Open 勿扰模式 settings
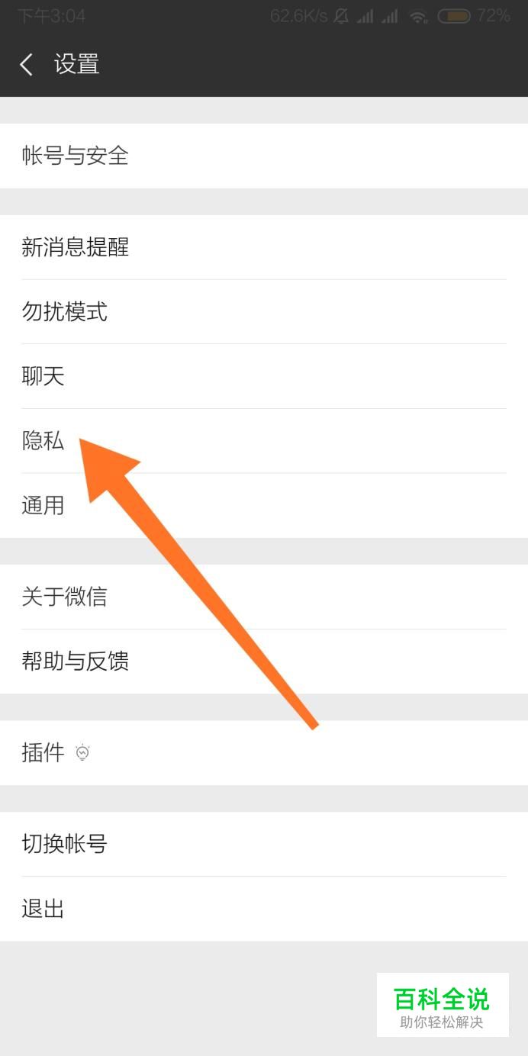The width and height of the screenshot is (528, 1056). point(264,311)
